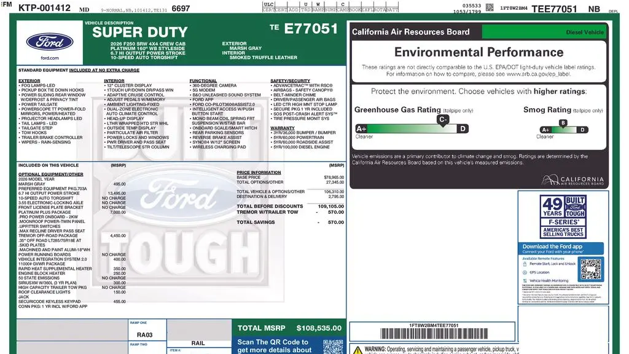629x354 pixels.
Task: Click the TOTAL MSRP $108,535.00 banner
Action: click(289, 328)
